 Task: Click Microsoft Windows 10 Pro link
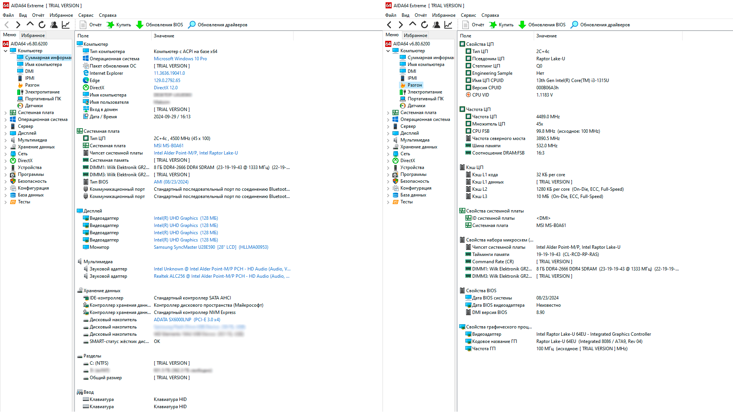point(180,58)
